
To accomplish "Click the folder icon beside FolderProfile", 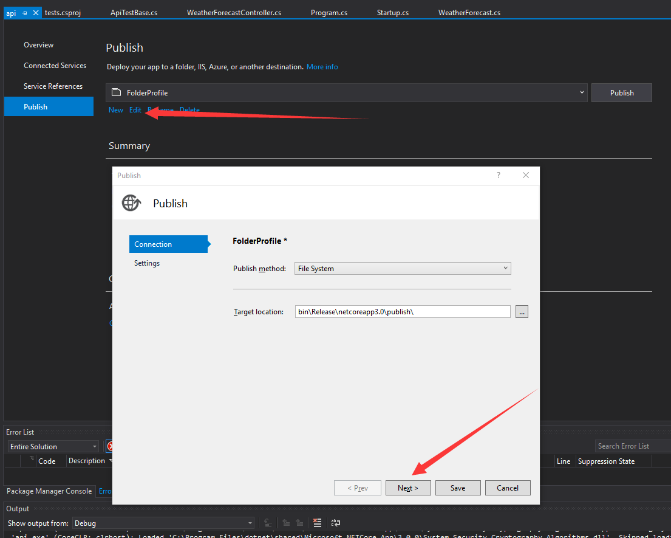I will coord(116,92).
